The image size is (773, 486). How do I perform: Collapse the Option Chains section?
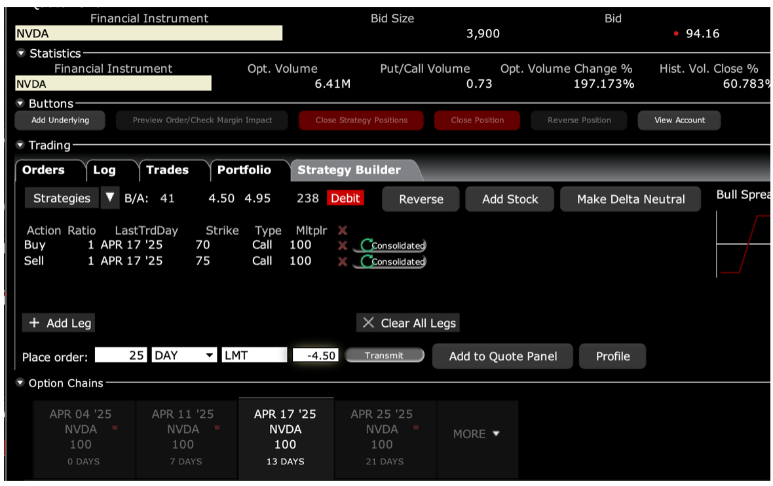[20, 383]
